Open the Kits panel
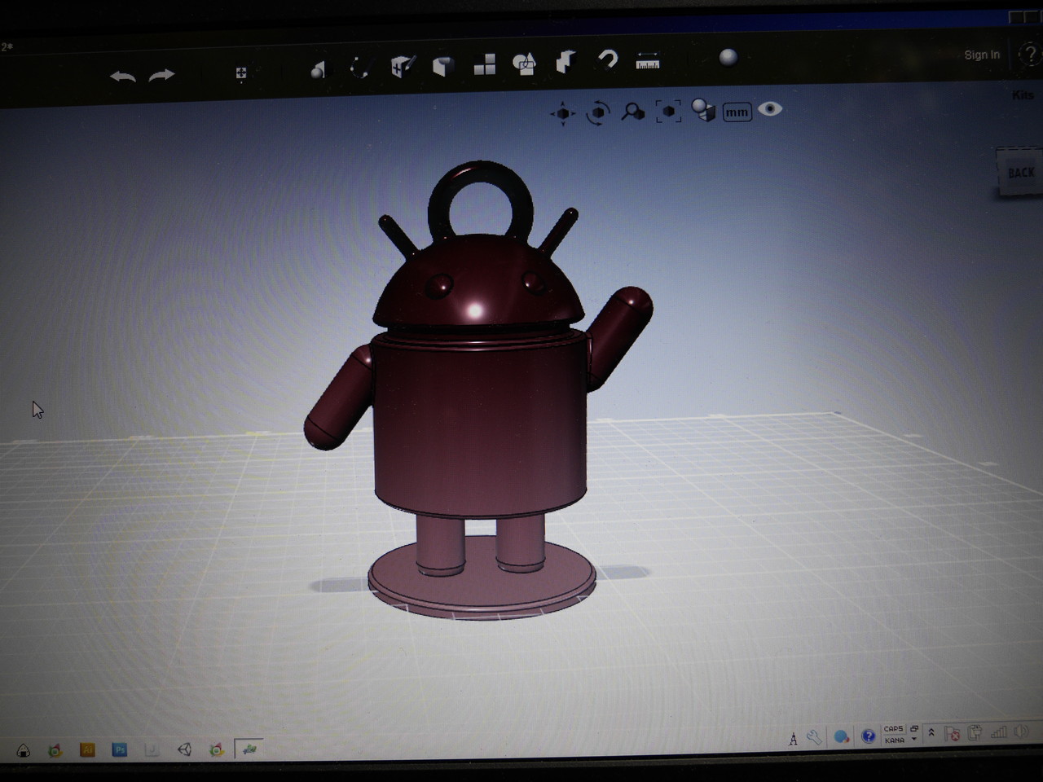This screenshot has width=1043, height=782. (1023, 95)
